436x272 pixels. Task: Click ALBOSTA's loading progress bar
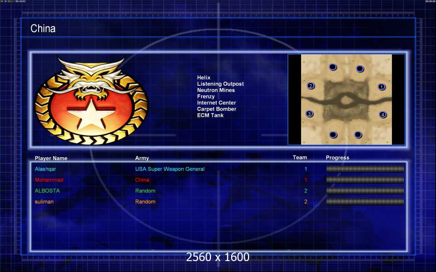[365, 191]
